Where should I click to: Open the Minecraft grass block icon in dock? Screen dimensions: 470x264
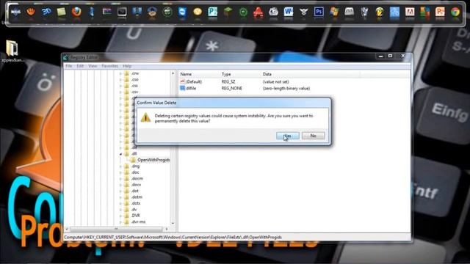click(x=228, y=12)
